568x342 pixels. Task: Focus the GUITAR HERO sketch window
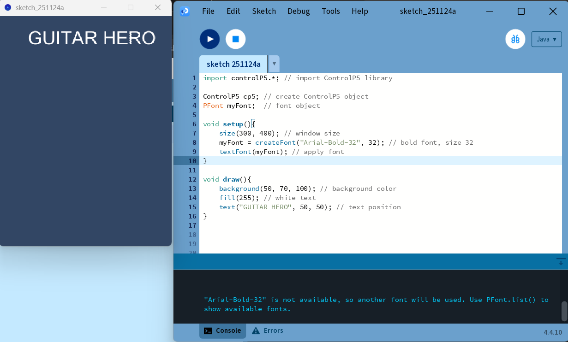point(85,138)
